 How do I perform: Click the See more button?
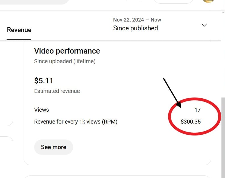click(x=53, y=147)
